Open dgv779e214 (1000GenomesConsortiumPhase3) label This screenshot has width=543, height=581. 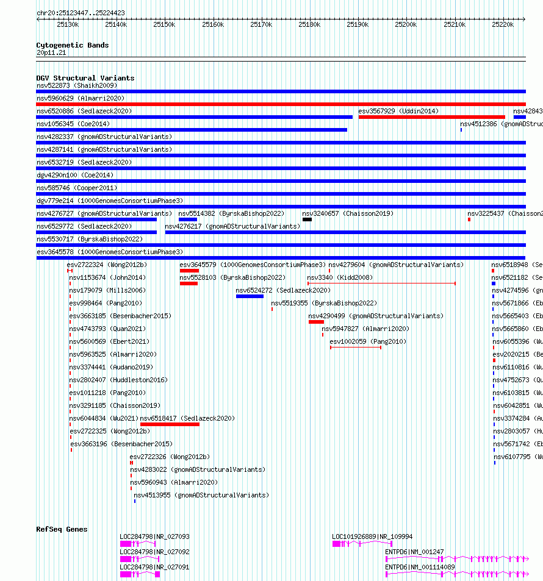(x=110, y=201)
